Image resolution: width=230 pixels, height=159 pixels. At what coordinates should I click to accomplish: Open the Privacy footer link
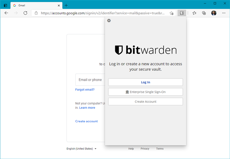[x=145, y=149]
